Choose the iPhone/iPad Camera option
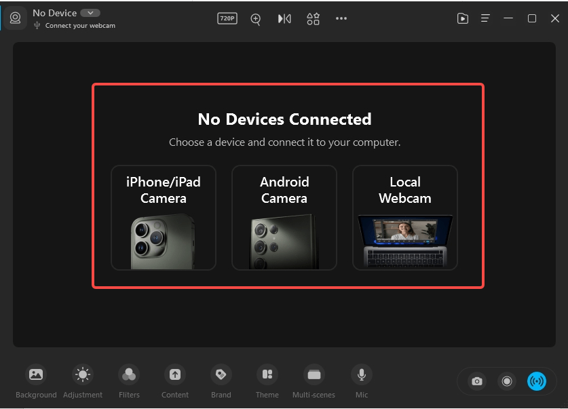This screenshot has height=409, width=568. (x=163, y=217)
